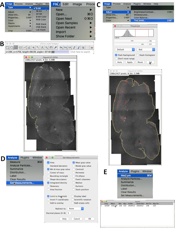
Task: Select the Color picker eyedropper tool
Action: pos(55,47)
